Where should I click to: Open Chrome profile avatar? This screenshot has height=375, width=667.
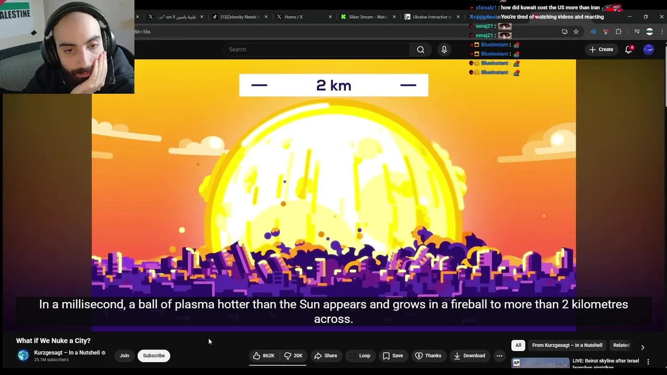point(649,32)
